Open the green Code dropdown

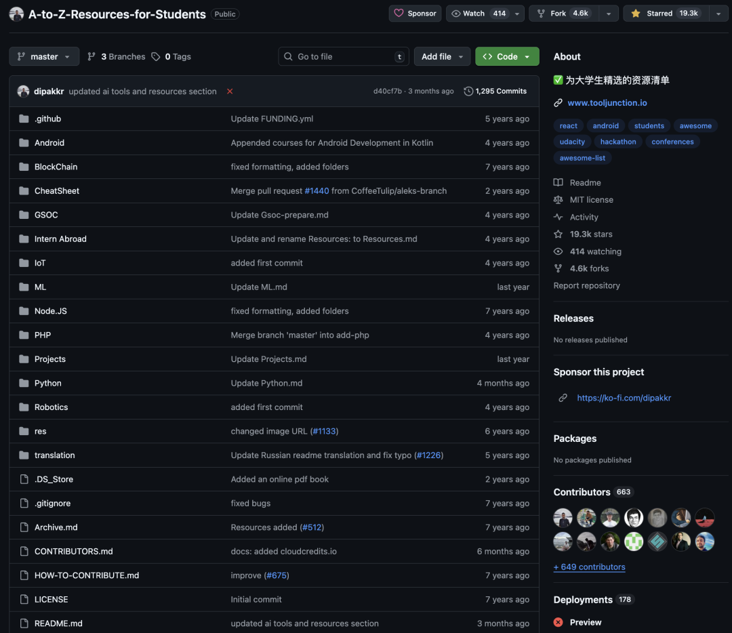tap(507, 56)
